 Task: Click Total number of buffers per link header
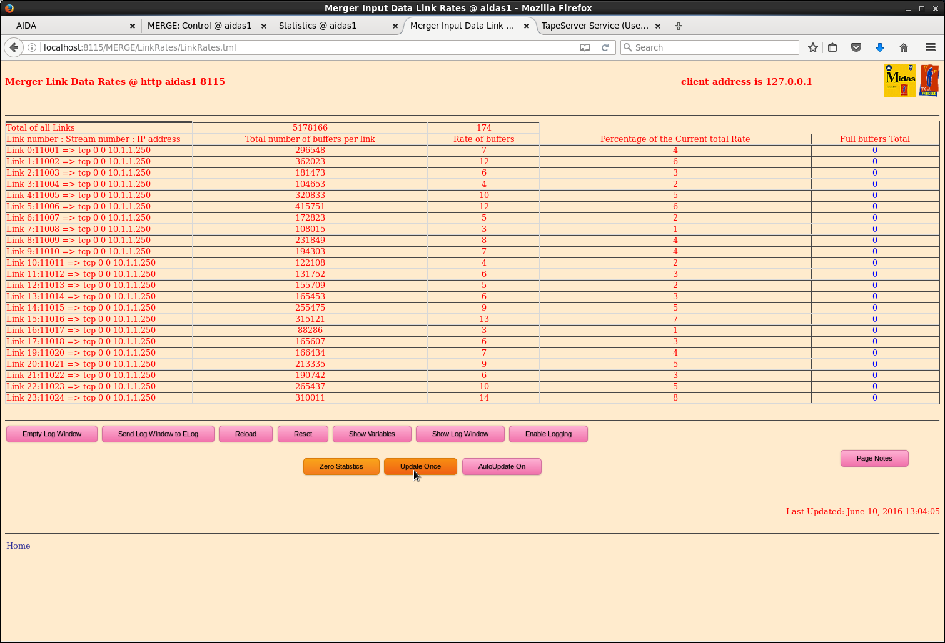pos(310,139)
